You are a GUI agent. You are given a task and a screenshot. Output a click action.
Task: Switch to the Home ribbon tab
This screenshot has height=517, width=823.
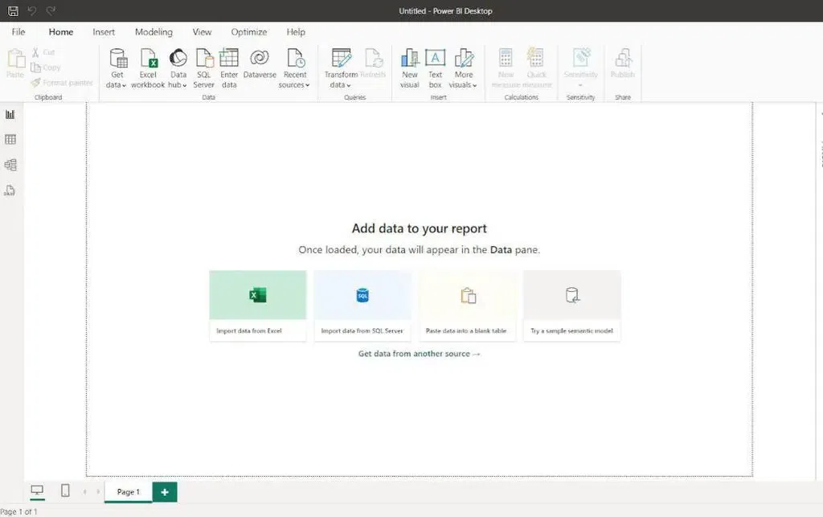tap(61, 32)
